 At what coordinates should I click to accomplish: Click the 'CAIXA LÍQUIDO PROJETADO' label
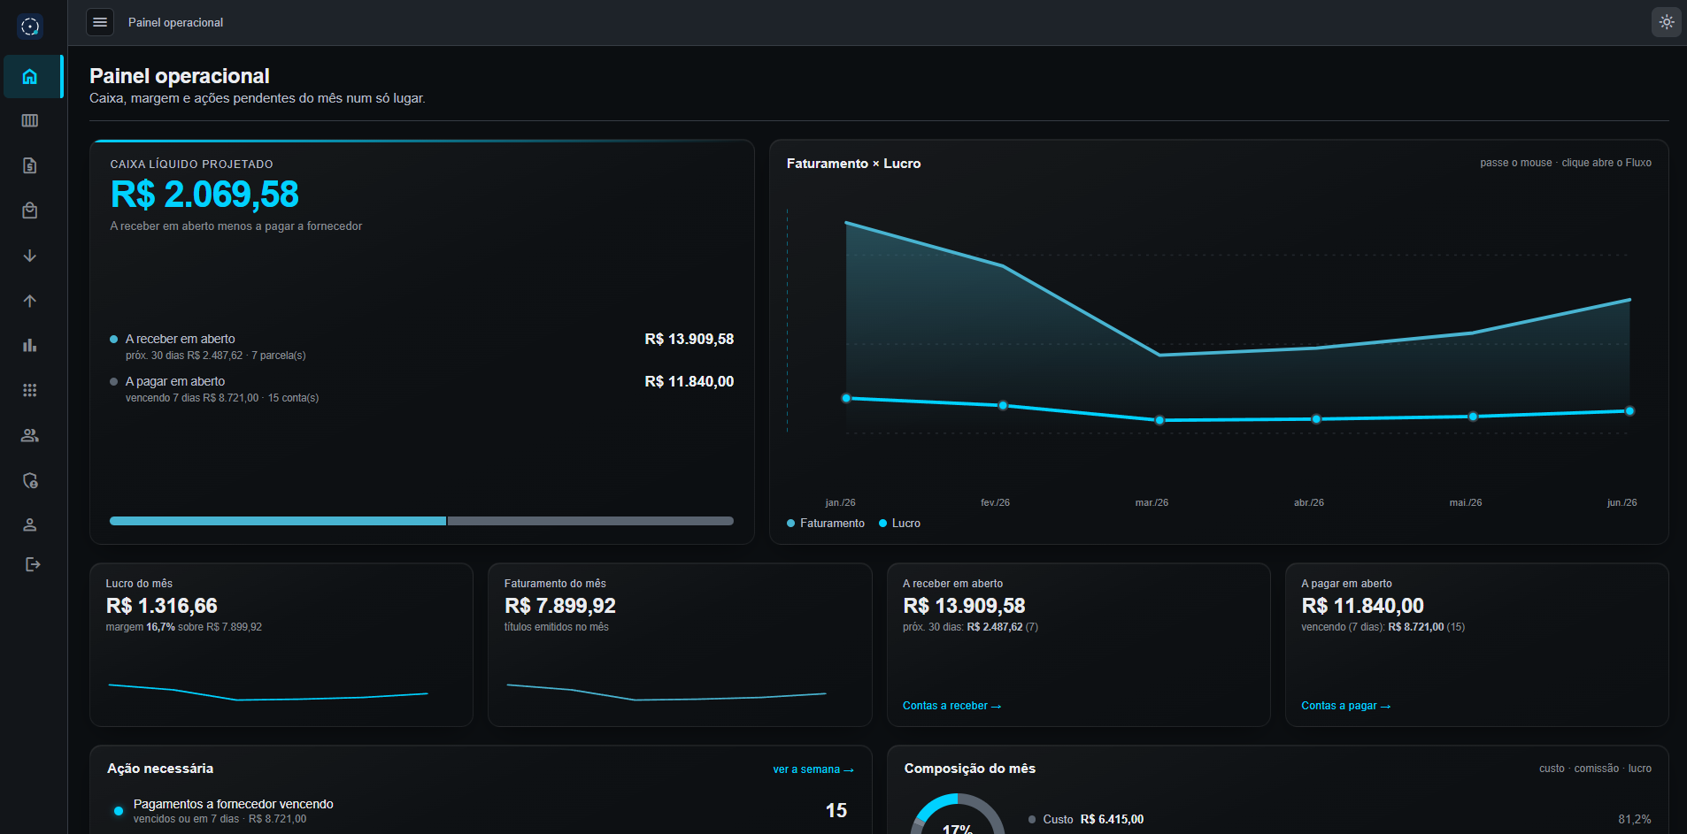191,165
